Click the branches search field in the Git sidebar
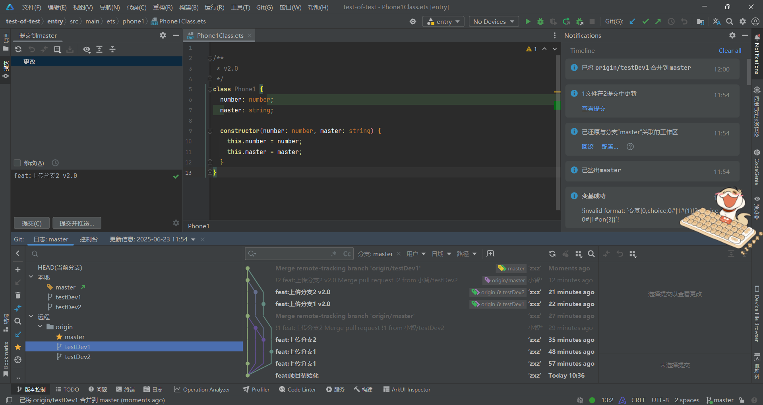Screen dimensions: 763x405 click(135, 254)
